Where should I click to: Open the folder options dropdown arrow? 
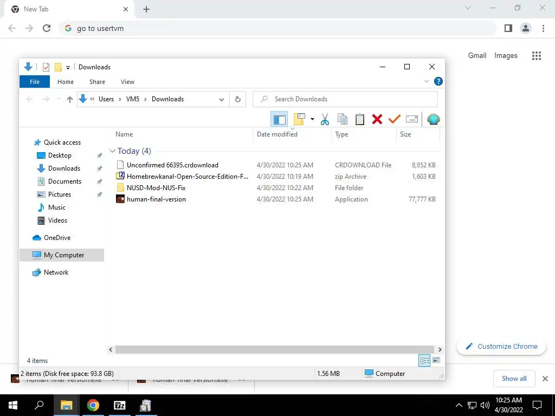pyautogui.click(x=312, y=119)
